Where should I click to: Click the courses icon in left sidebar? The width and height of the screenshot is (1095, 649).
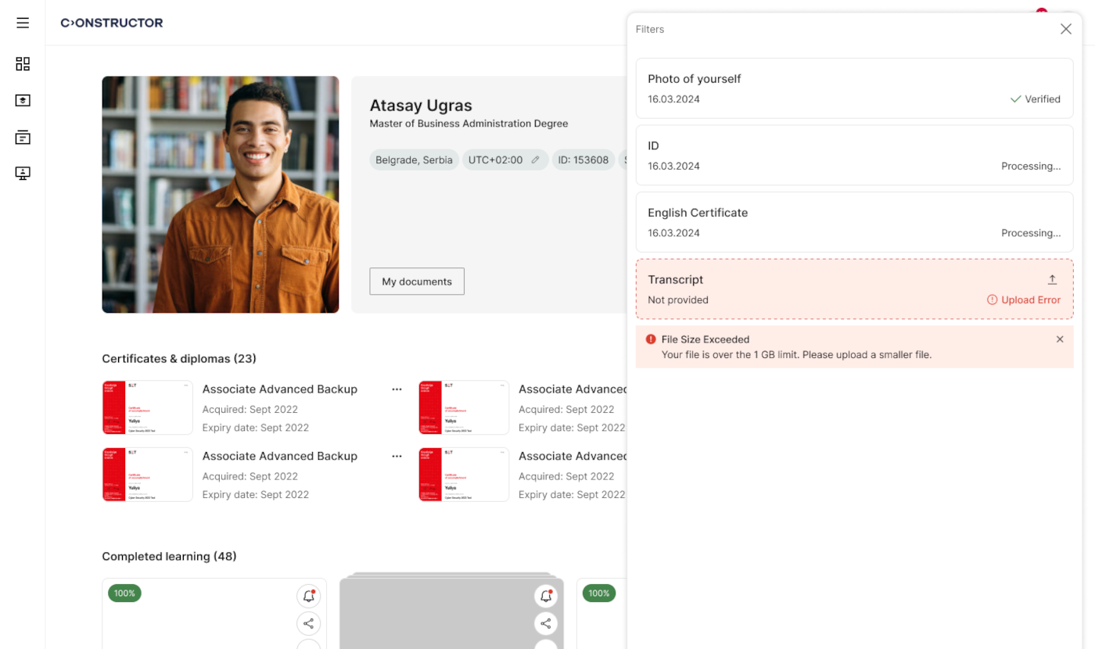click(23, 101)
